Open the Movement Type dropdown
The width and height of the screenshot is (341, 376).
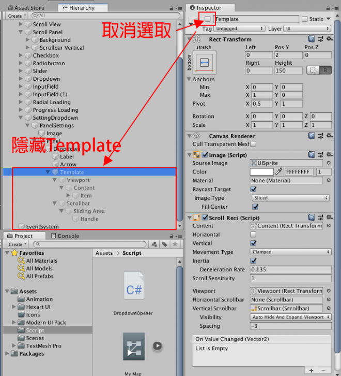(x=291, y=252)
